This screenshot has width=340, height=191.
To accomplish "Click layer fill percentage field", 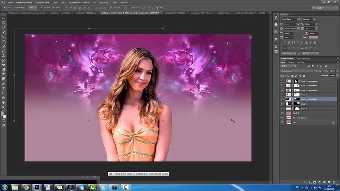I will click(x=333, y=76).
